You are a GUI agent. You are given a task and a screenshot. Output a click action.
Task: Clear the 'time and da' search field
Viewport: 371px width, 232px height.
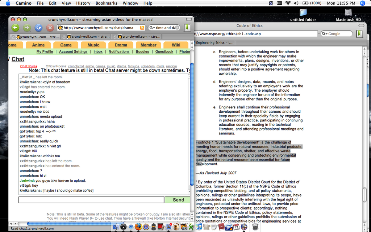pos(177,28)
